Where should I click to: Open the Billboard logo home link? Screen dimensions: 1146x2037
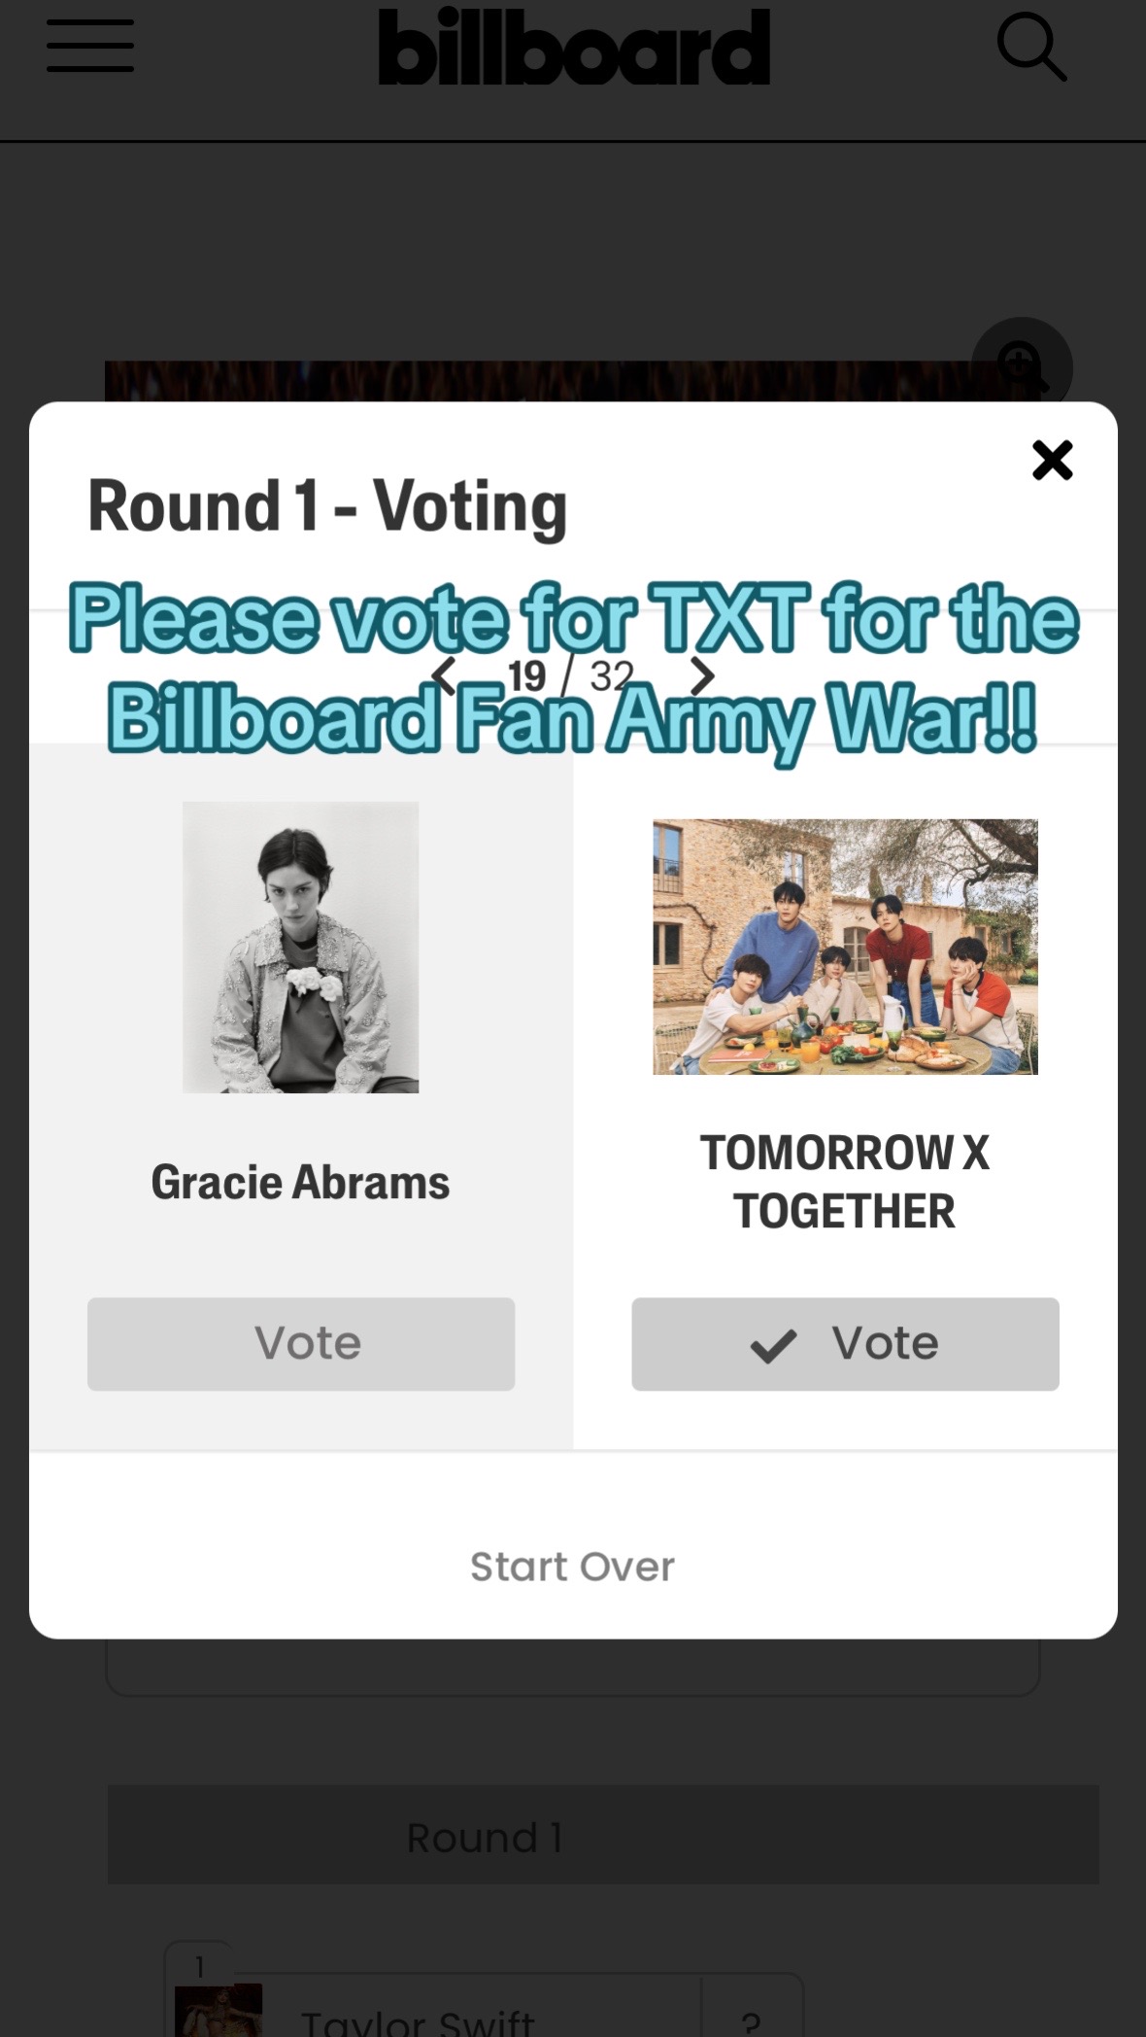tap(574, 47)
